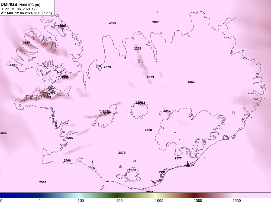The width and height of the screenshot is (271, 203).
Task: Select the 2856 value on the map
Action: [148, 130]
